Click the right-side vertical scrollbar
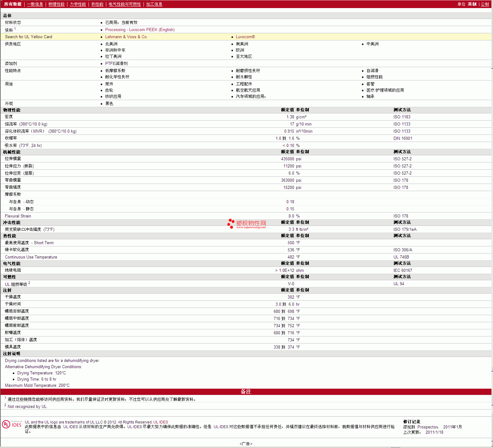This screenshot has width=493, height=448. [492, 217]
